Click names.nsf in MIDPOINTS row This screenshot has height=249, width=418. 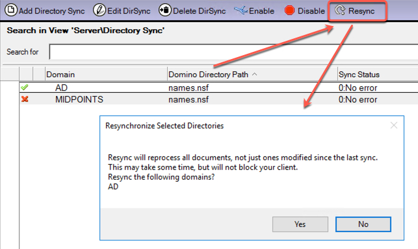tap(189, 99)
